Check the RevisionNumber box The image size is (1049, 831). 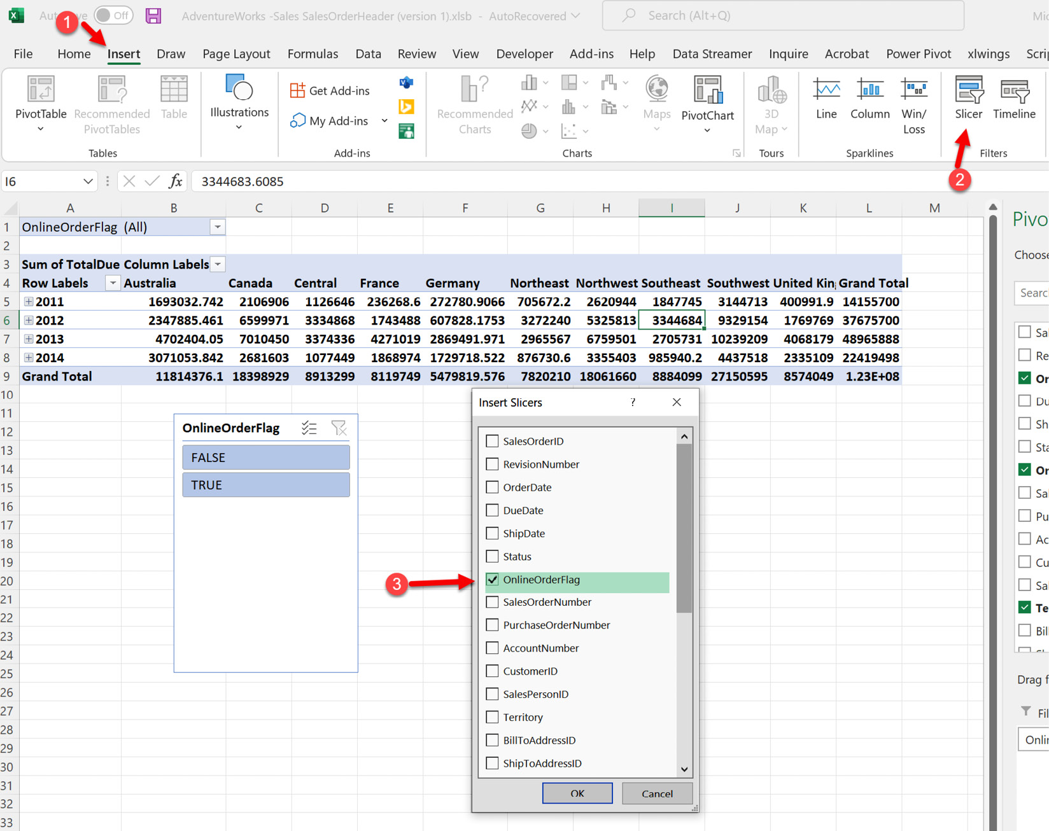pyautogui.click(x=492, y=464)
